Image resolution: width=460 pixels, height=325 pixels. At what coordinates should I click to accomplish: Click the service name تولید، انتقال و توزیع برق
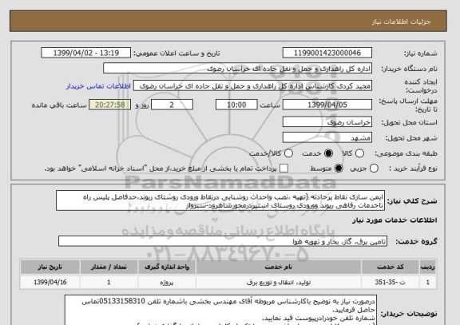point(279,282)
